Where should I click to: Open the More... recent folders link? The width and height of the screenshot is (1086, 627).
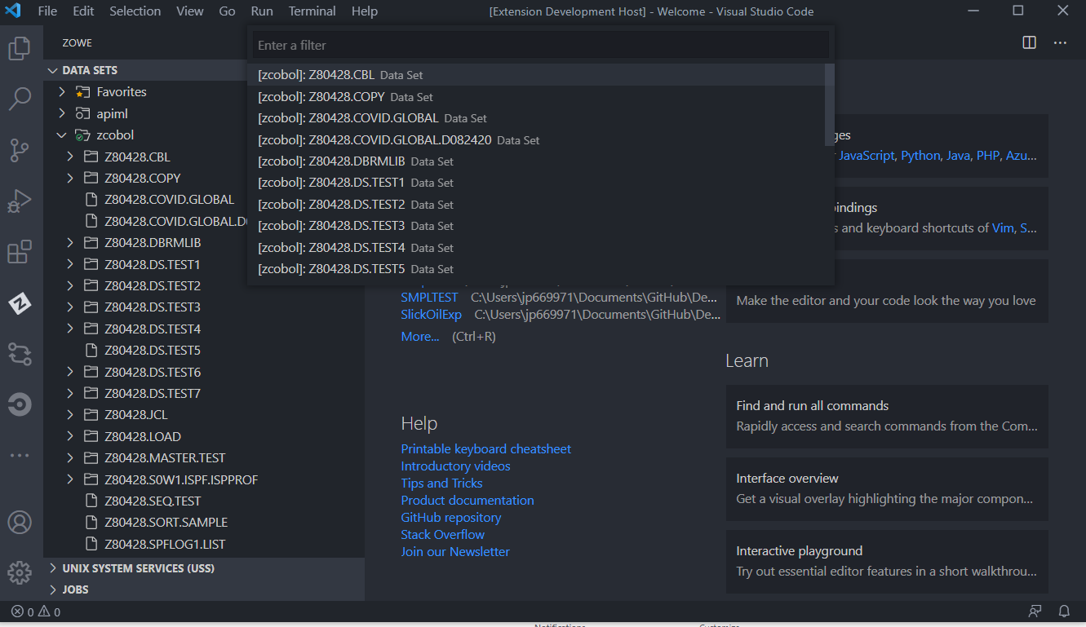pyautogui.click(x=420, y=337)
